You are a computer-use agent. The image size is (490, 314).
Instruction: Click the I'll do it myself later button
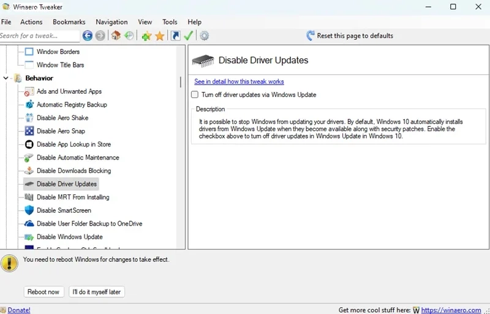coord(97,292)
